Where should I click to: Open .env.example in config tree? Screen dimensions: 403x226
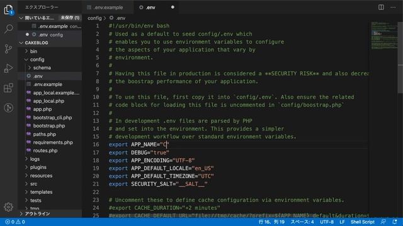50,84
